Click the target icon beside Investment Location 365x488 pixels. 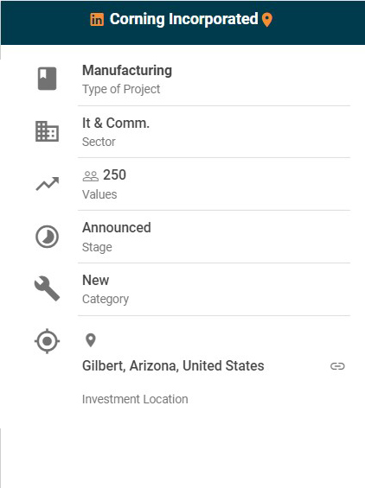coord(47,341)
